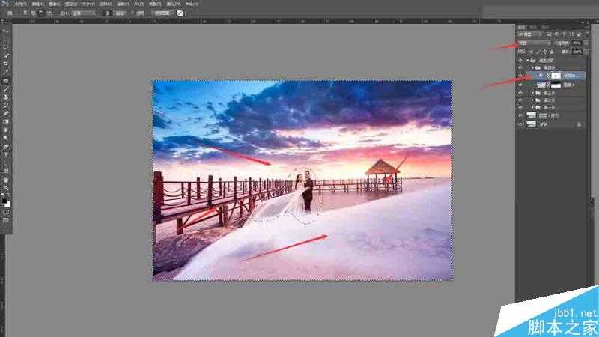Click the foreground color swatch
This screenshot has width=599, height=337.
(x=4, y=199)
